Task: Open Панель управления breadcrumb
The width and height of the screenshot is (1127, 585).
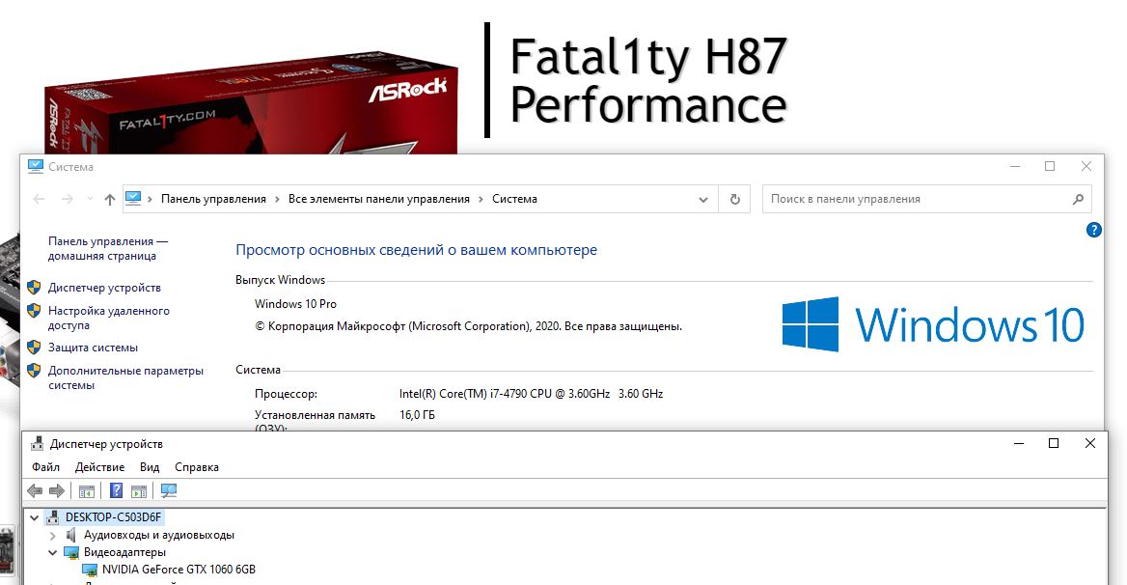Action: click(213, 199)
